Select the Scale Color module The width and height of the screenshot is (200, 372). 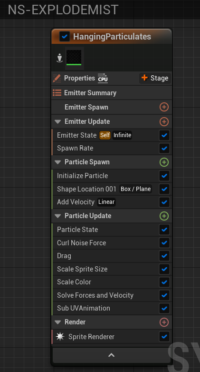111,282
